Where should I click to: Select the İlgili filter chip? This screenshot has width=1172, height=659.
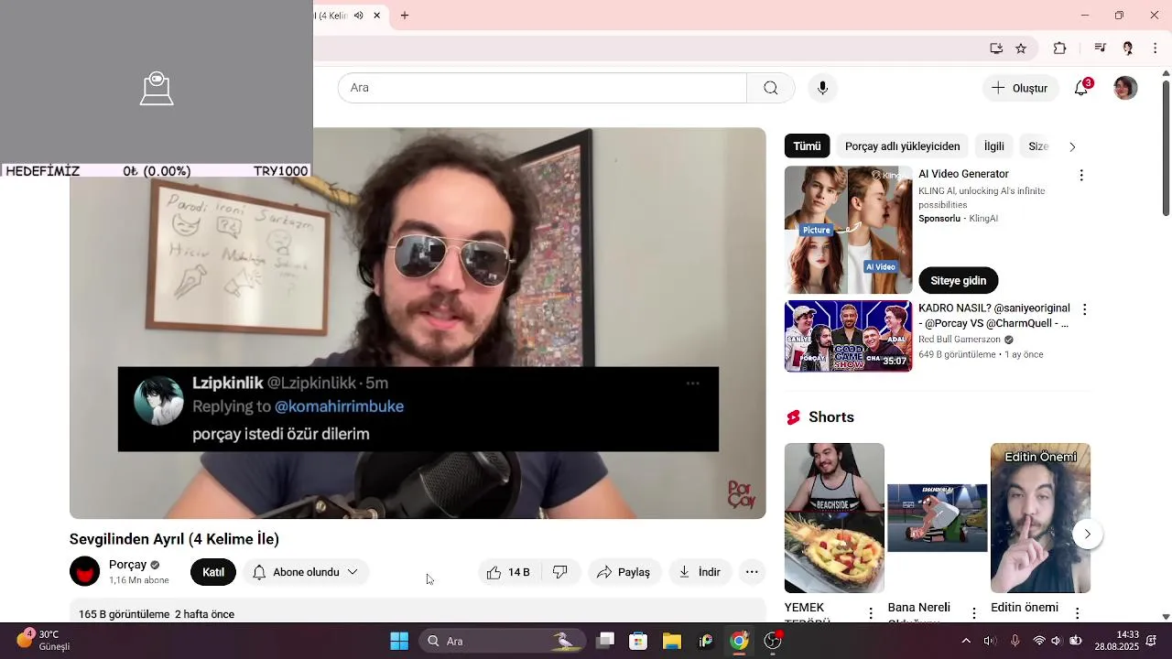(x=993, y=146)
